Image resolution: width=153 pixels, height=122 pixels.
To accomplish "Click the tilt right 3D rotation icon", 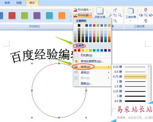I will (x=151, y=15).
